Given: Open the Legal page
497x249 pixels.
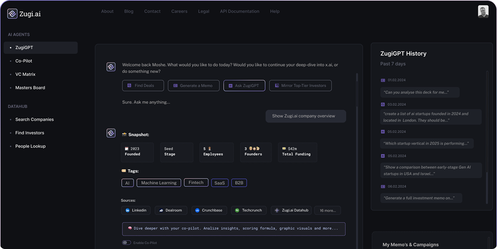Looking at the screenshot, I should [204, 12].
